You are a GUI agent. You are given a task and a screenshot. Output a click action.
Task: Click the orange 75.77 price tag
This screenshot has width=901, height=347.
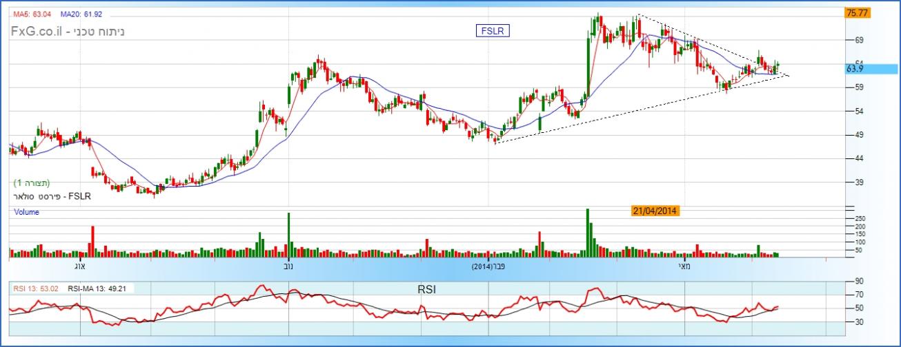855,12
